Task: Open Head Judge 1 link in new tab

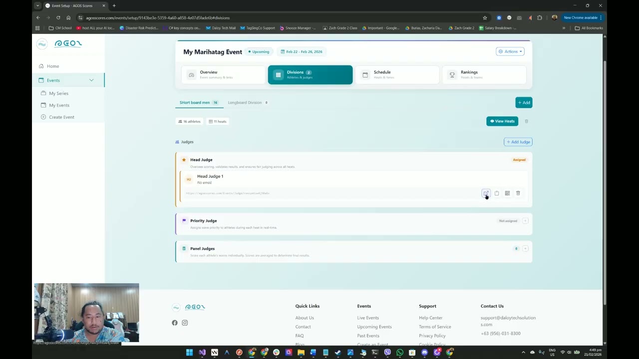Action: [486, 193]
